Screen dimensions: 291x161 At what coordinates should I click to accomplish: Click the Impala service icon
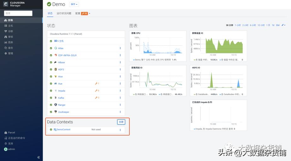[x=56, y=91]
